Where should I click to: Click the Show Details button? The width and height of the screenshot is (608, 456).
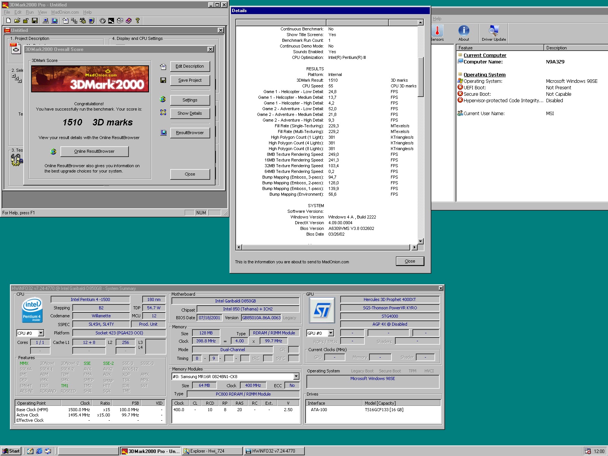190,113
